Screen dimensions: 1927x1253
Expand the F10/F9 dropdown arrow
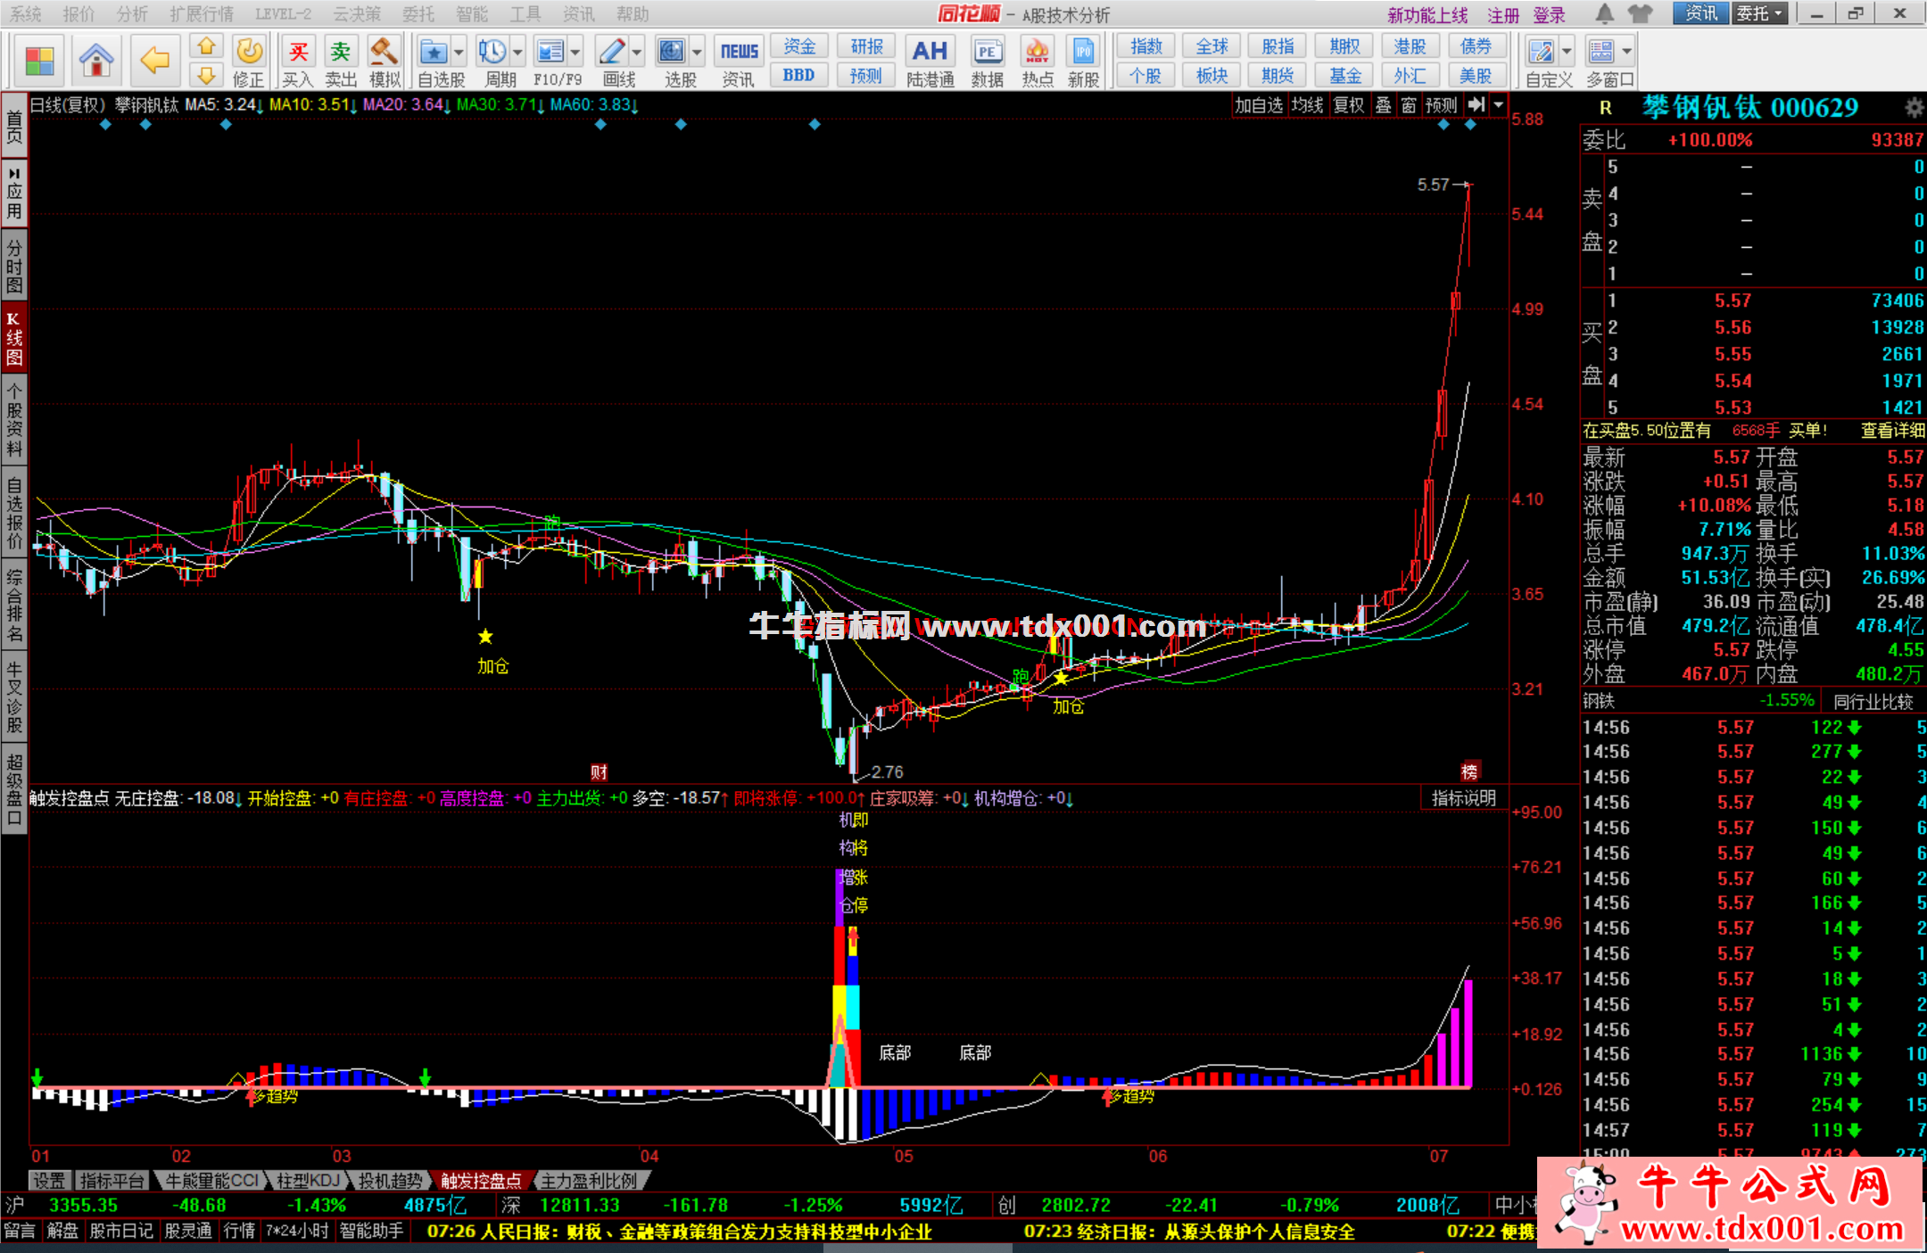pos(575,52)
